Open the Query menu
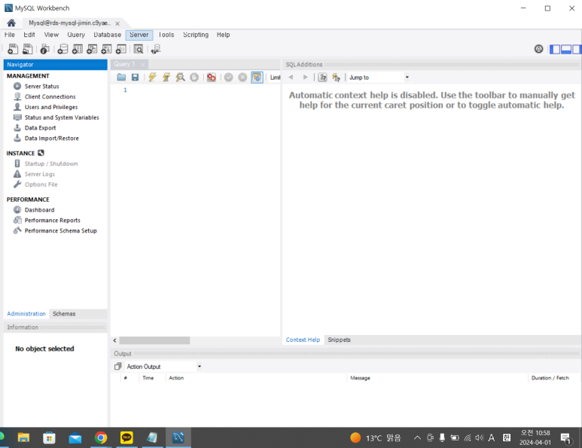This screenshot has width=582, height=448. point(76,35)
